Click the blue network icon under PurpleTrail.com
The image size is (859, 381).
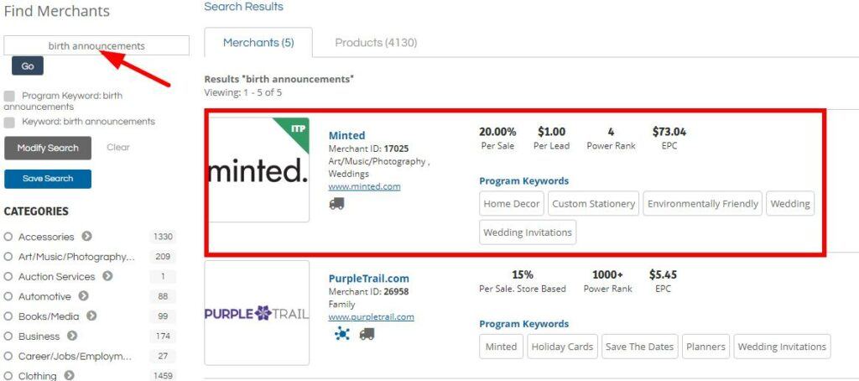pyautogui.click(x=342, y=334)
